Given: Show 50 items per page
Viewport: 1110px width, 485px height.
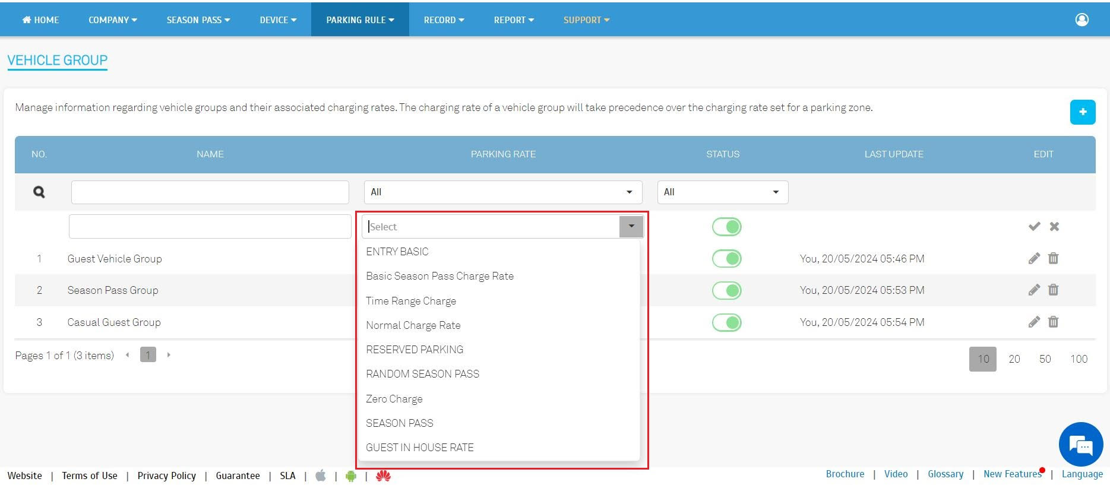Looking at the screenshot, I should [x=1045, y=359].
